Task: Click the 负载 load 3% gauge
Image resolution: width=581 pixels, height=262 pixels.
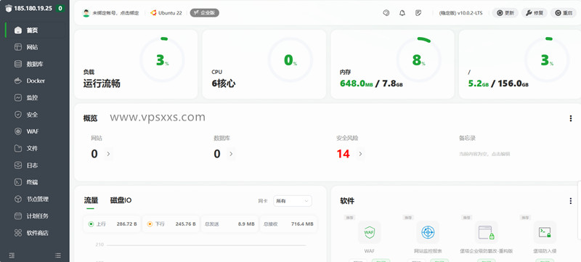Action: tap(162, 60)
